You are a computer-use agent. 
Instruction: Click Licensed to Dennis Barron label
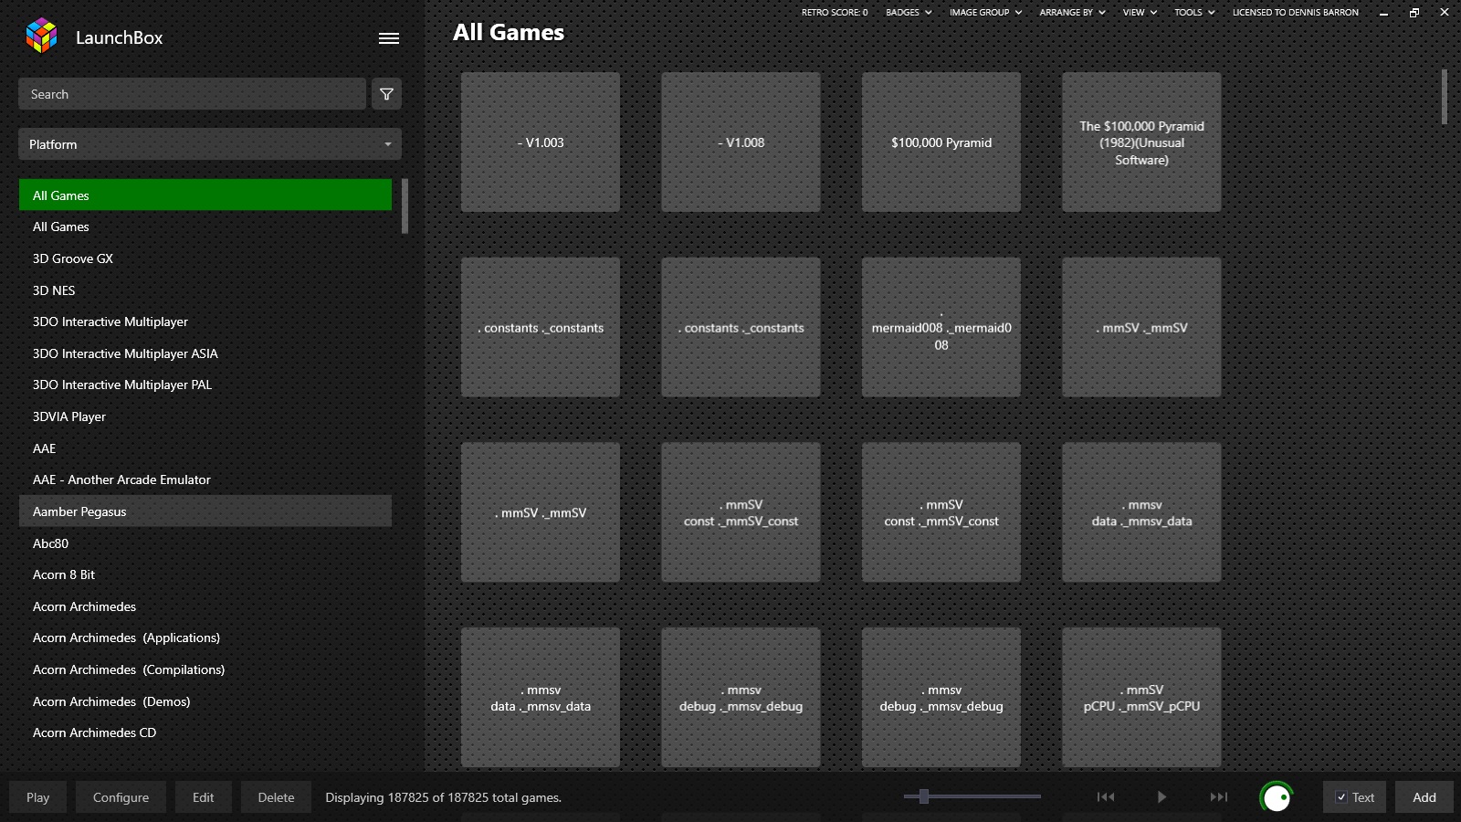1295,13
